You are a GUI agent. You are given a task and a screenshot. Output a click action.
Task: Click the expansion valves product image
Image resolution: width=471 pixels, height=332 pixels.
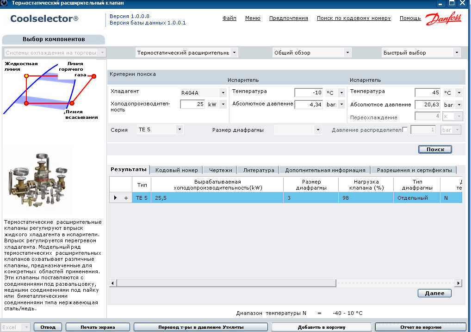tap(38, 180)
